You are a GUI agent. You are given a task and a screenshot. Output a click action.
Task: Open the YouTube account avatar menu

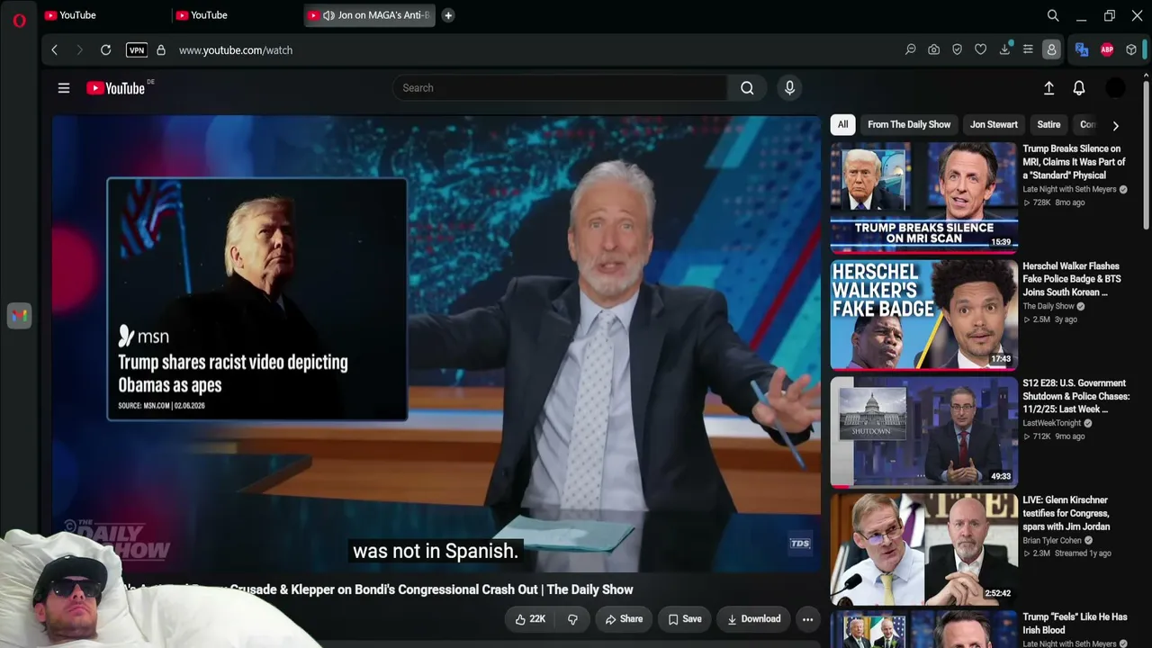[x=1115, y=88]
